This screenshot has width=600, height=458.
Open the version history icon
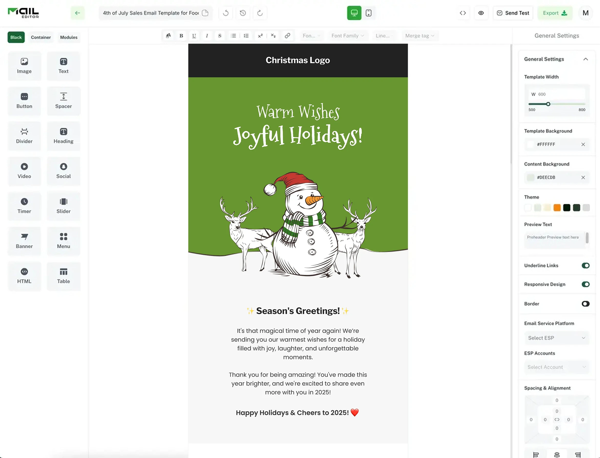tap(243, 13)
